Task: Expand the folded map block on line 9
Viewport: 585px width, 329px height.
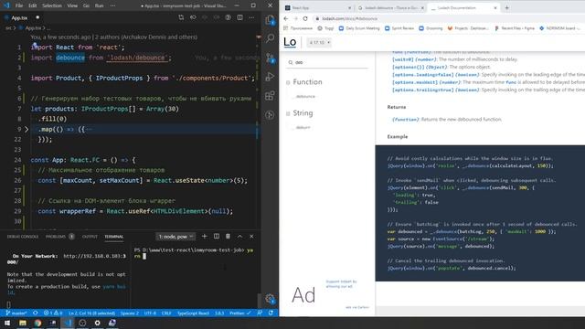Action: pyautogui.click(x=27, y=130)
